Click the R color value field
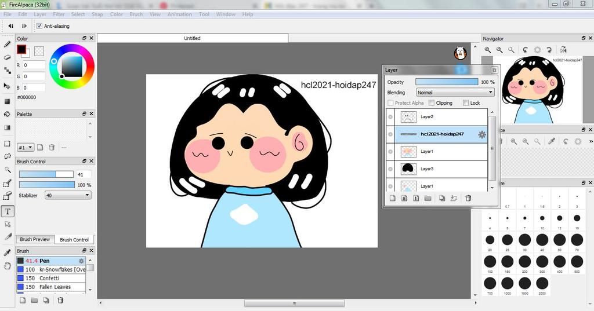 [34, 65]
